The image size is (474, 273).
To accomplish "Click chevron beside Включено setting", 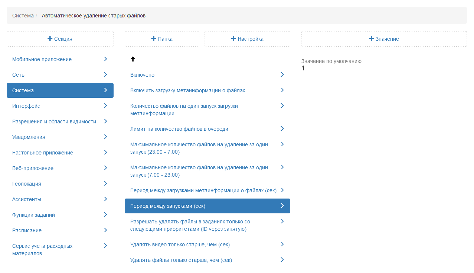I will 282,75.
